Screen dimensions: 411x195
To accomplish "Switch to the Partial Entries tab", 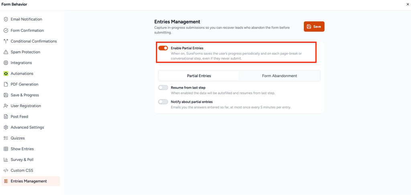I will 199,76.
